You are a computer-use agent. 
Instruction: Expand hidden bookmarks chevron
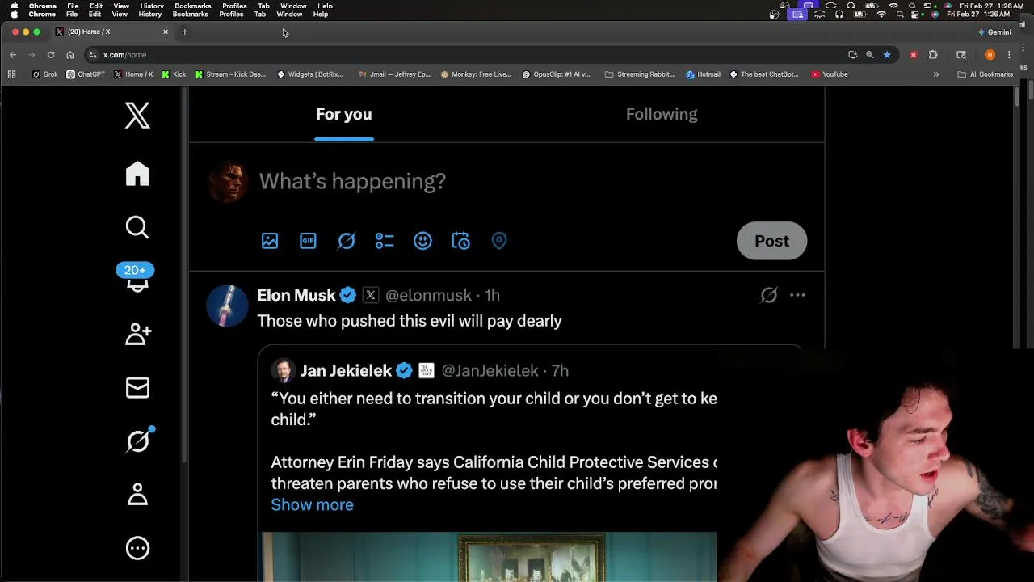[x=936, y=74]
